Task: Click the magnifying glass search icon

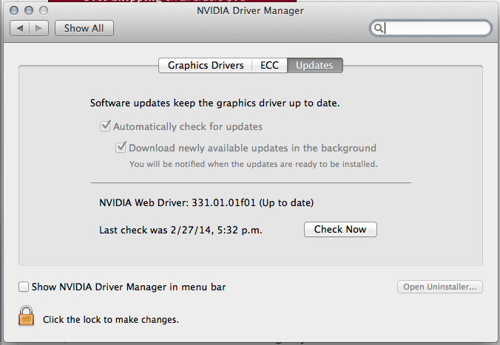Action: click(x=379, y=28)
